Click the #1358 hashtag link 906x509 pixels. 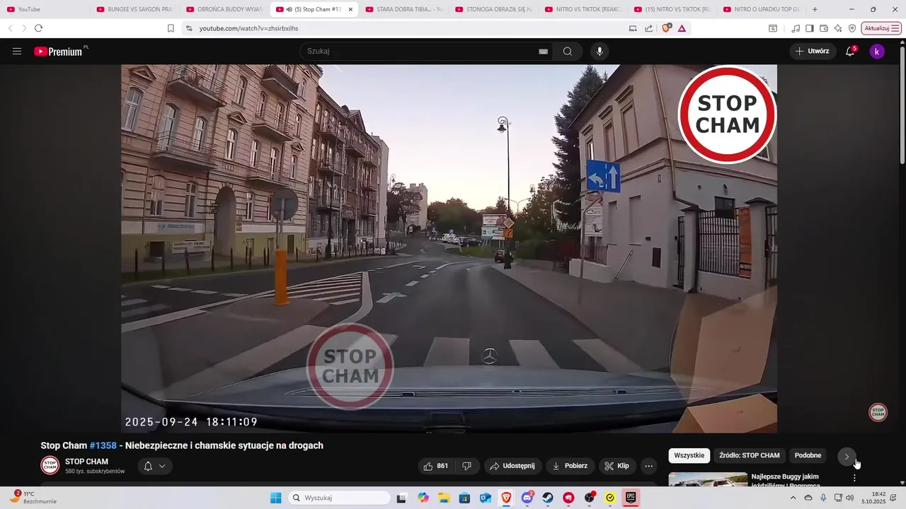103,445
